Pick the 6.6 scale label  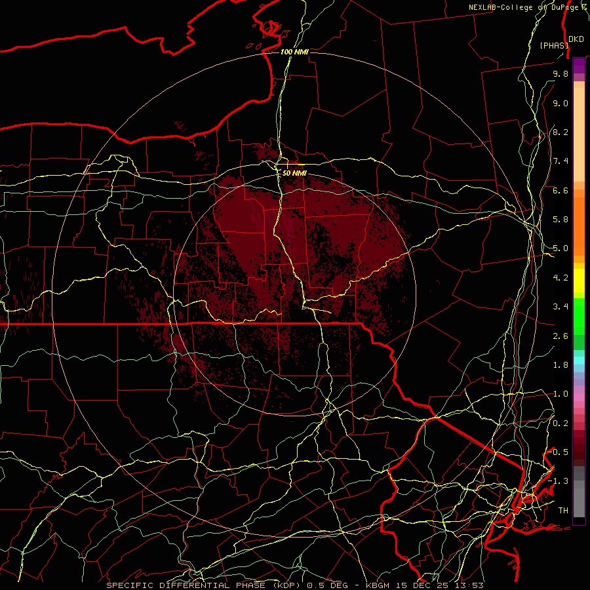point(560,190)
